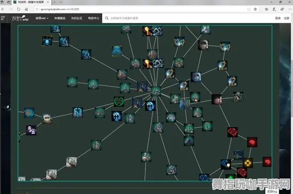The width and height of the screenshot is (293, 194).
Task: Click the 登录 login link
Action: point(278,18)
